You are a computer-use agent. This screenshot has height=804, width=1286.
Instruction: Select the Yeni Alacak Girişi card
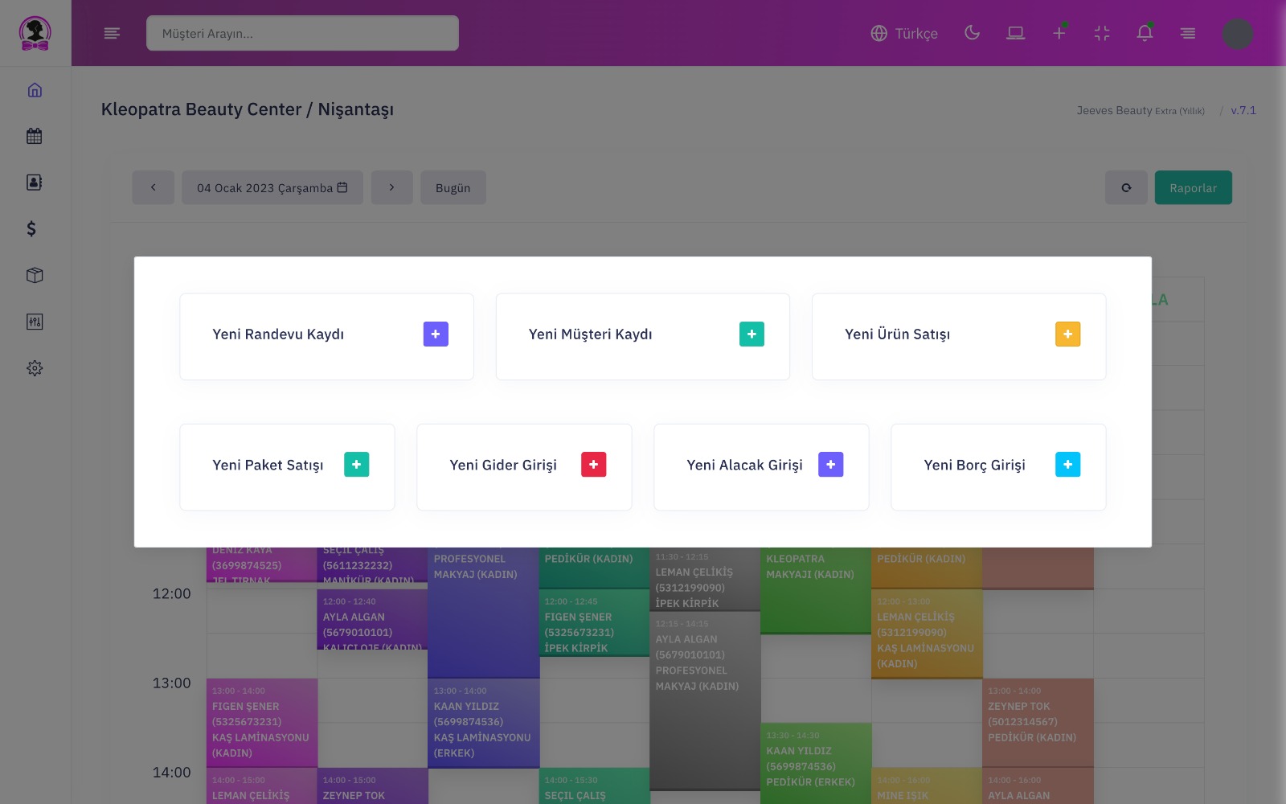(x=760, y=466)
